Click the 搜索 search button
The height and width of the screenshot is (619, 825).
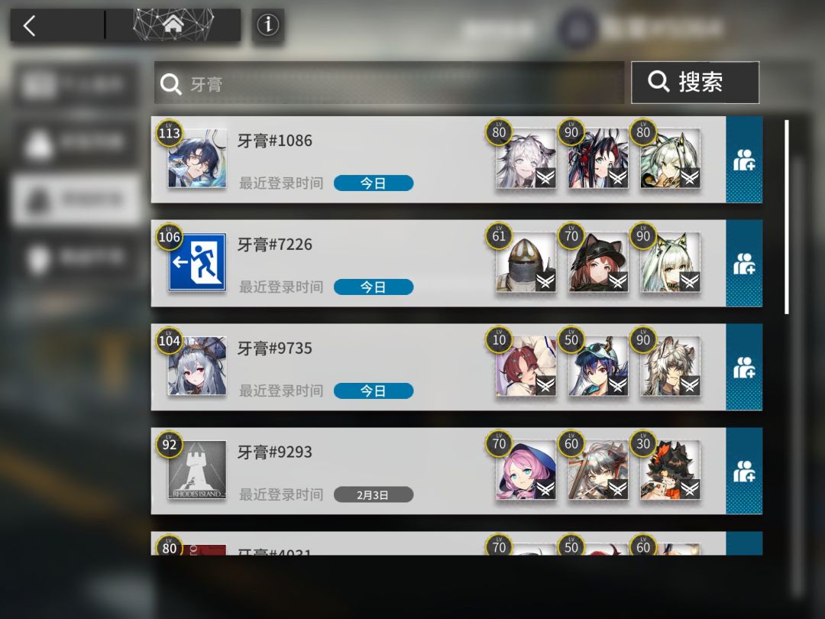click(695, 82)
